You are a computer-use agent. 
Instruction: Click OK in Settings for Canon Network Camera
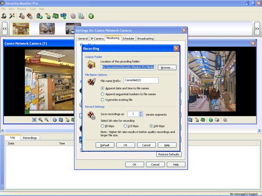[x=135, y=164]
